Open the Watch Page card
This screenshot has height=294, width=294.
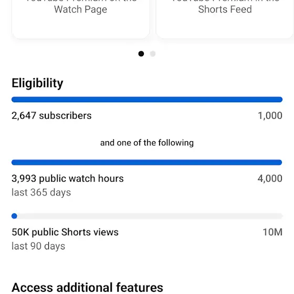81,19
